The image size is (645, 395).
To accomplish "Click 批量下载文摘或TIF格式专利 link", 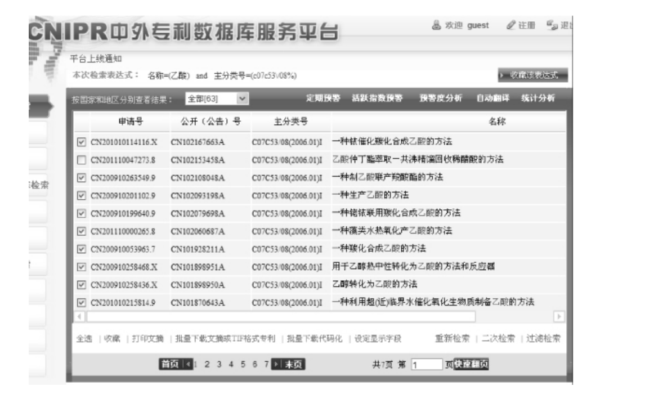I will click(x=225, y=339).
